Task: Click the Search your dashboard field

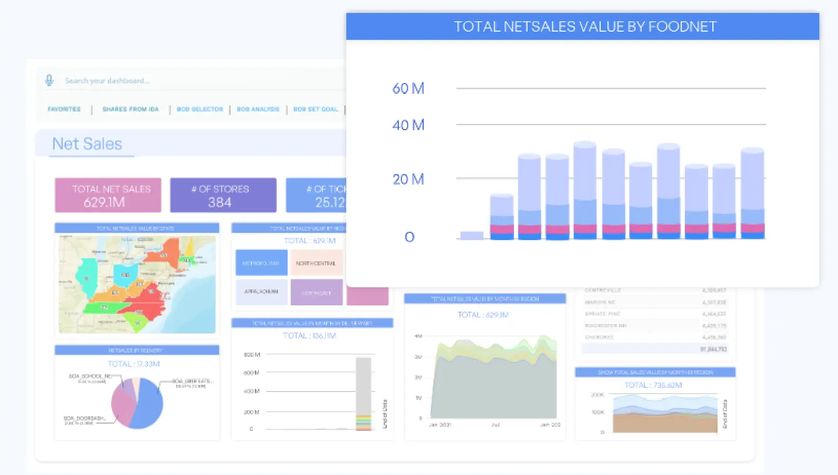Action: click(156, 81)
